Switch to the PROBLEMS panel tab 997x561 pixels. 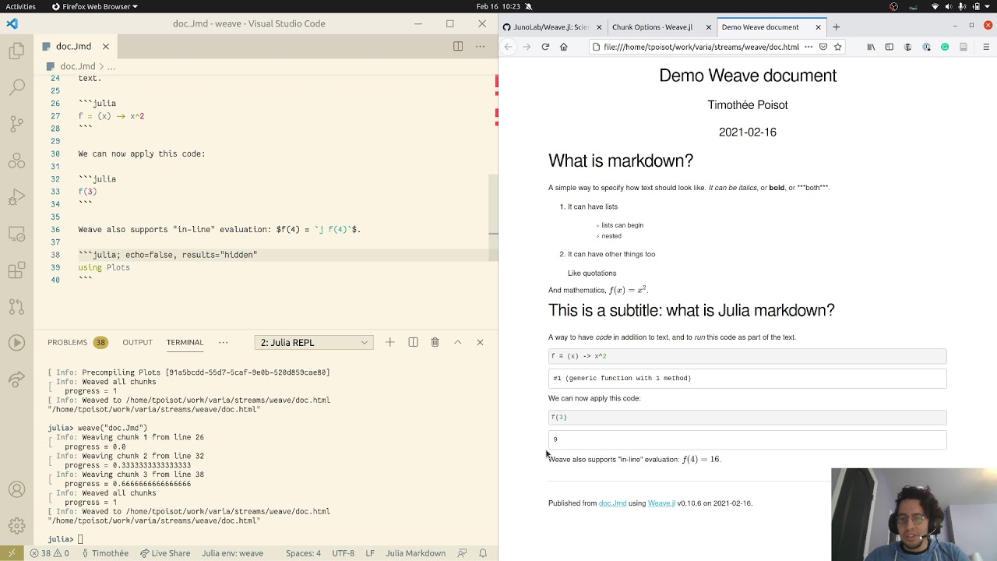pyautogui.click(x=77, y=342)
